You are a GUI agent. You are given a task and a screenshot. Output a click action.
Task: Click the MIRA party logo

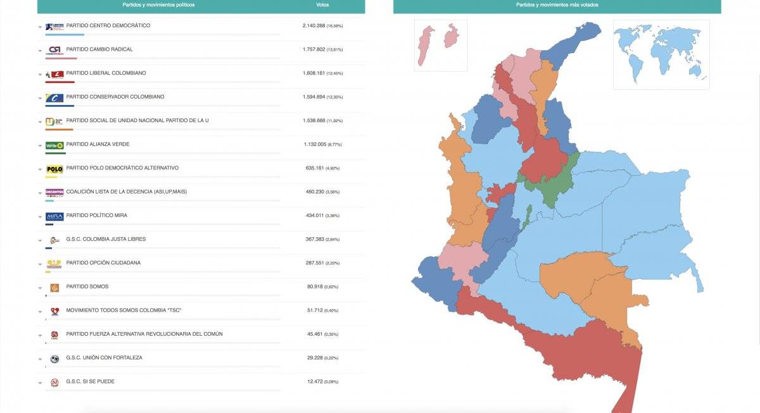(x=54, y=216)
